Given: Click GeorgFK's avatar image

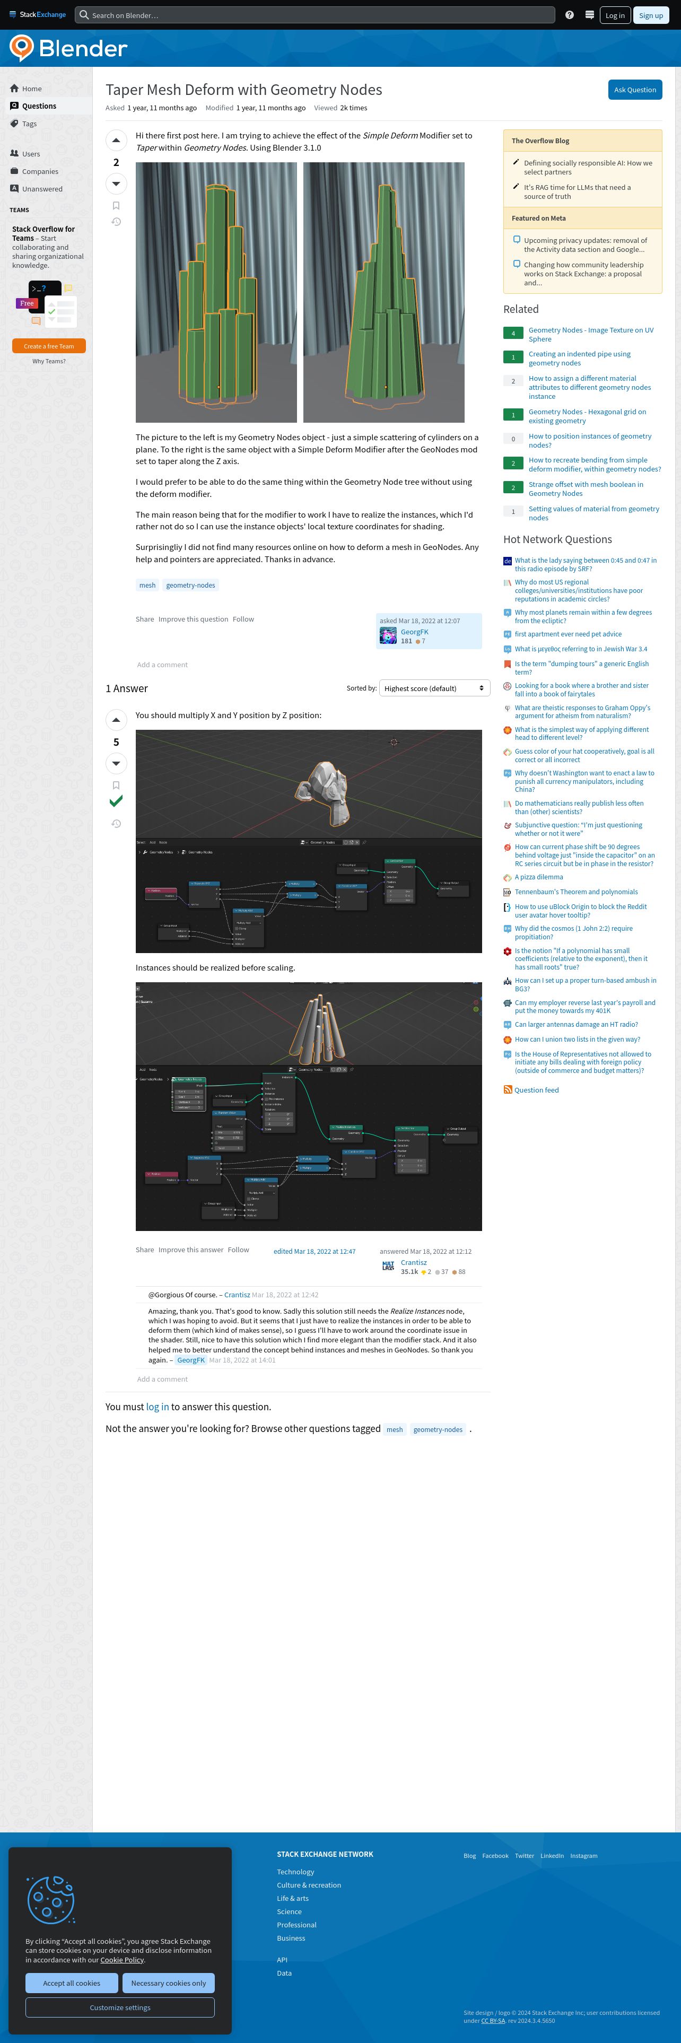Looking at the screenshot, I should [x=388, y=635].
